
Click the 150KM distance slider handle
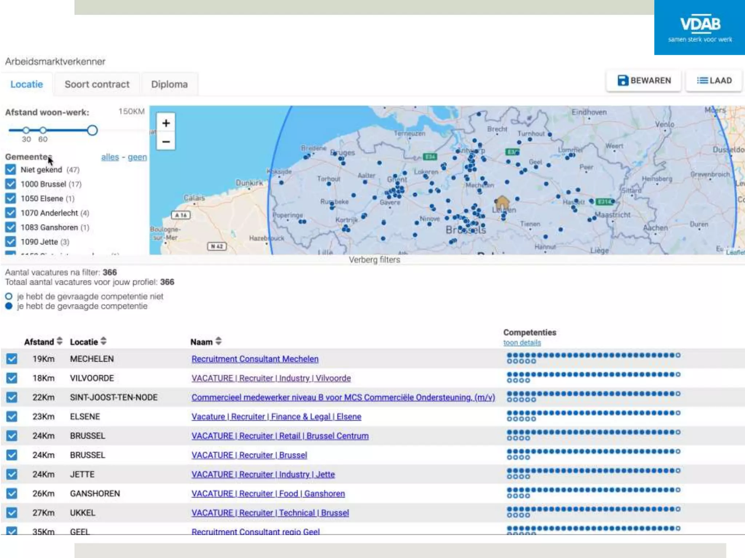92,130
